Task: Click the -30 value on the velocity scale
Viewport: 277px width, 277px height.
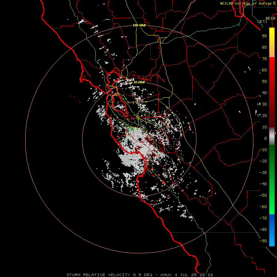Action: click(x=263, y=173)
